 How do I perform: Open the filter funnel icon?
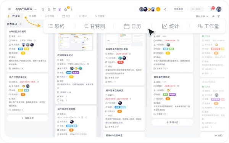(x=219, y=16)
